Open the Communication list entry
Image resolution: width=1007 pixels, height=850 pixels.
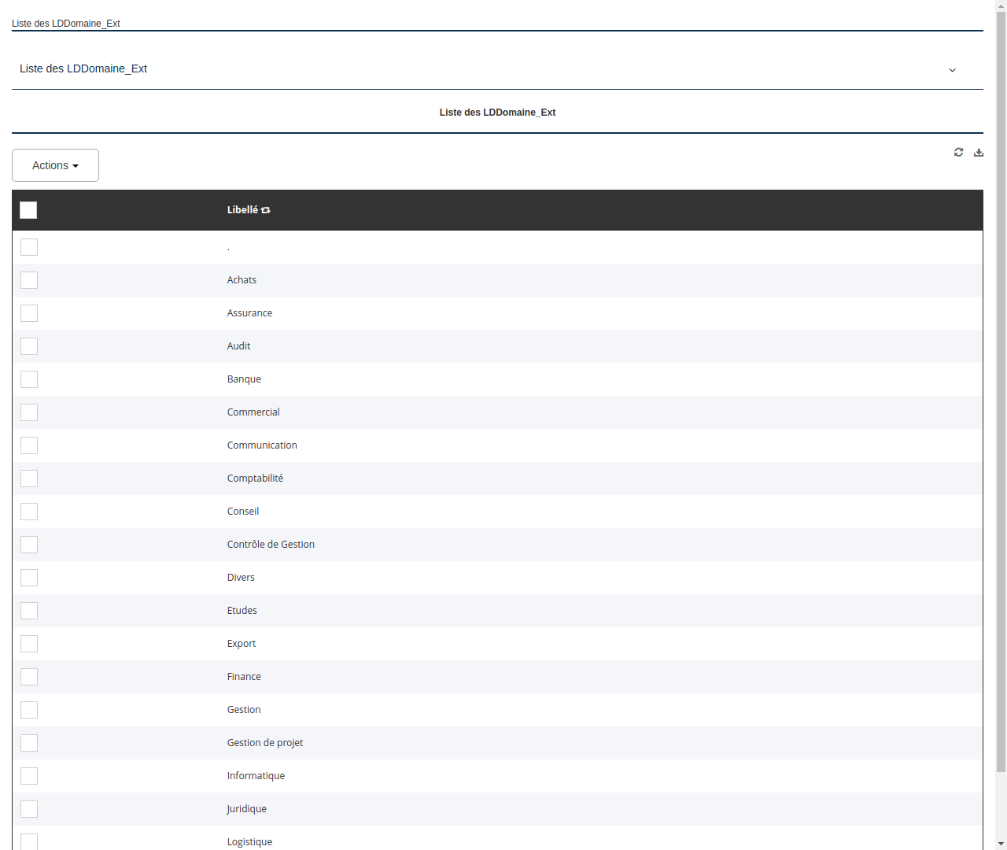[x=262, y=445]
